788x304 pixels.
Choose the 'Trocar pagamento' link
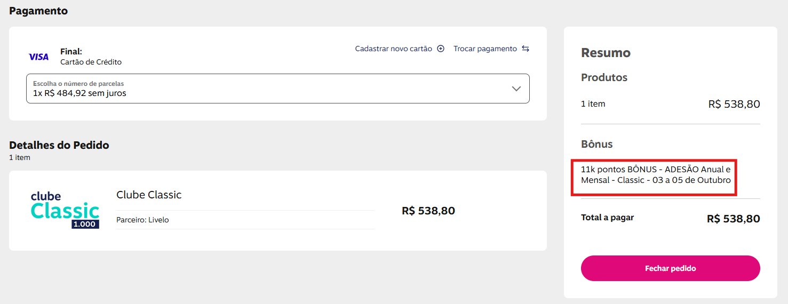coord(485,49)
